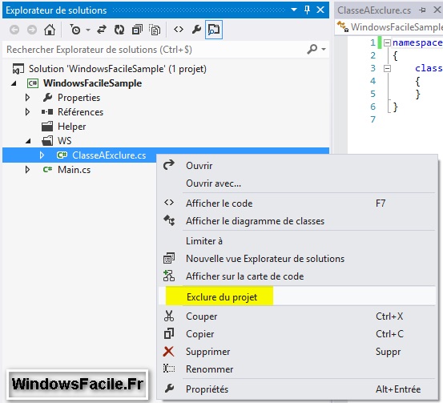
Task: Select the WindowsFacileSample project item
Action: 92,83
